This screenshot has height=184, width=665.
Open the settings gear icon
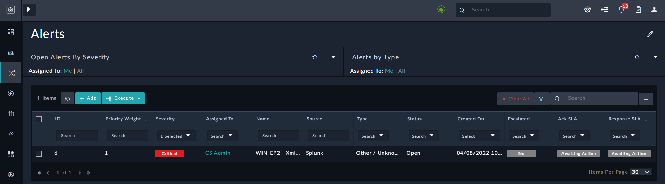pos(587,10)
